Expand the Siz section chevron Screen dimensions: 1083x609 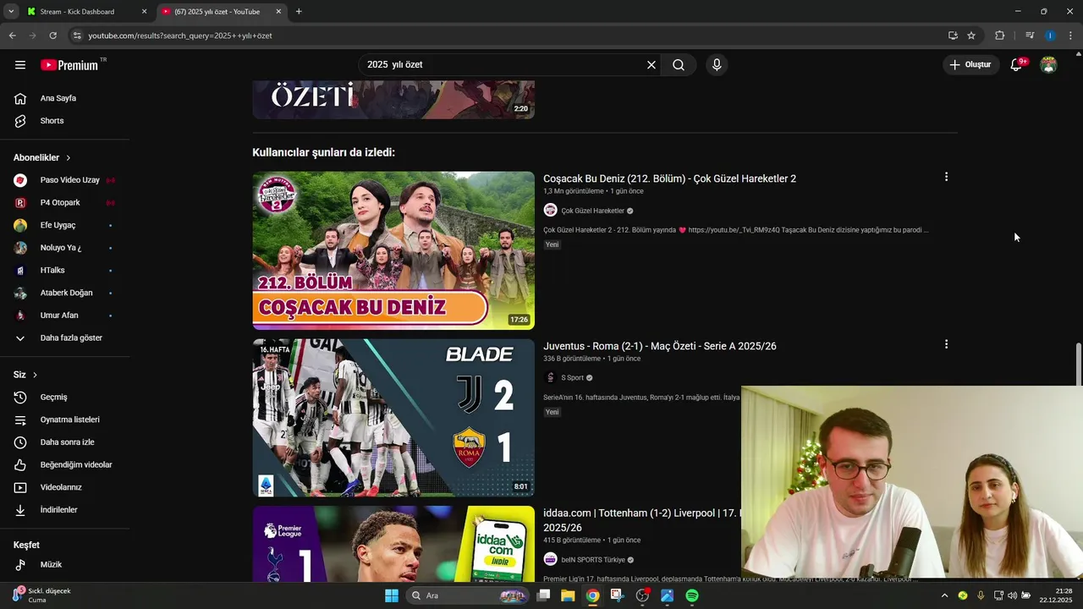point(35,375)
